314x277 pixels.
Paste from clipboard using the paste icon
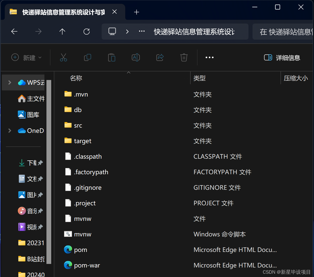coord(112,57)
